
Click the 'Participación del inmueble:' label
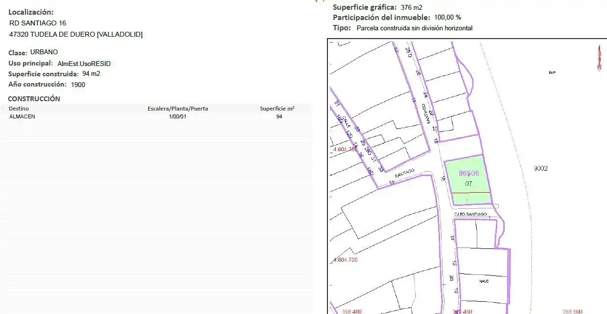[x=382, y=18]
